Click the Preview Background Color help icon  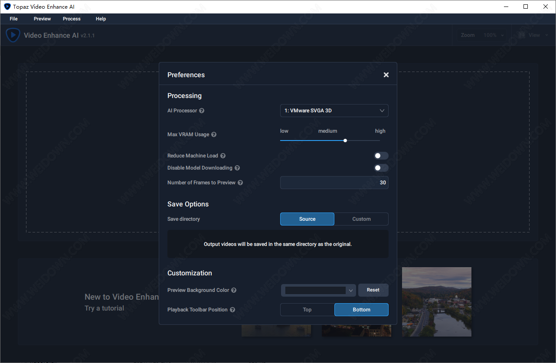pyautogui.click(x=234, y=290)
